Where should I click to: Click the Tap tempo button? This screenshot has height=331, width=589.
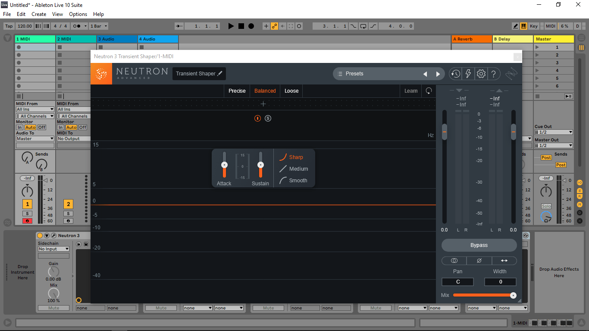(x=9, y=26)
